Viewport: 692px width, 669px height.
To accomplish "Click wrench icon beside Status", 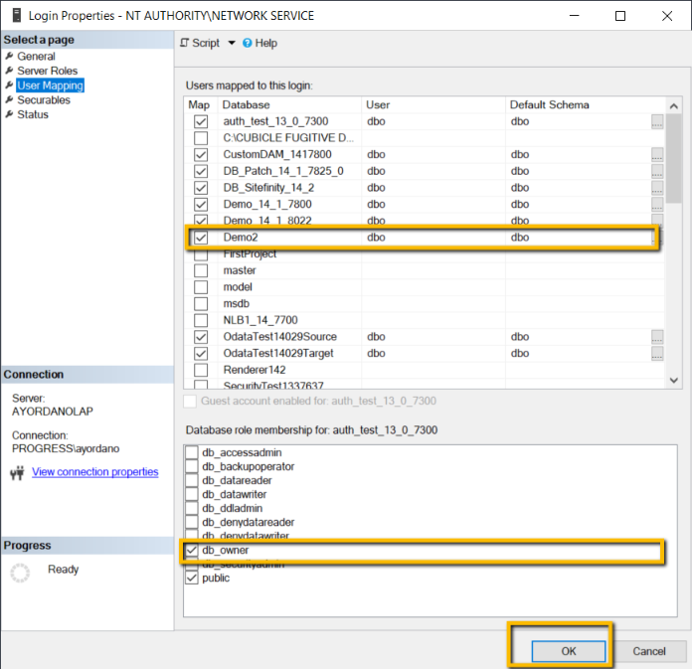I will (x=9, y=114).
